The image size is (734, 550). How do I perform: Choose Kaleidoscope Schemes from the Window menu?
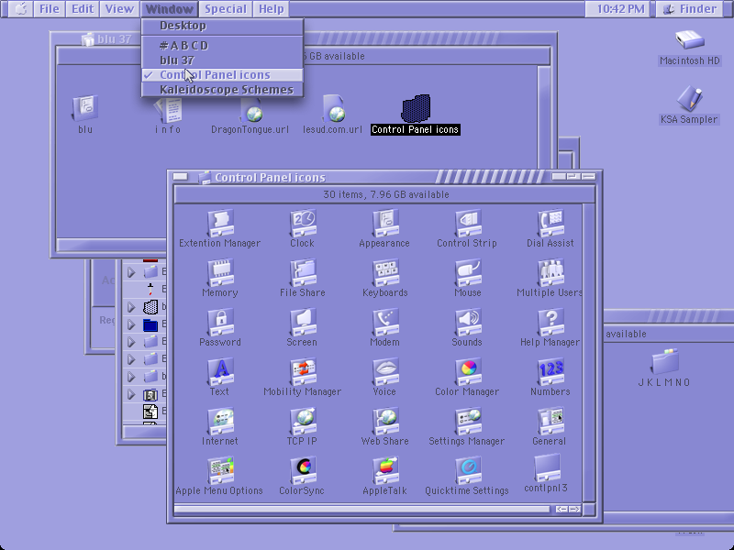tap(222, 90)
